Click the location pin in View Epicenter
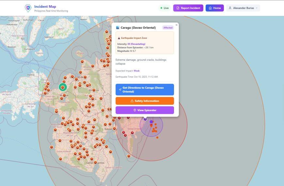This screenshot has width=284, height=186. (134, 110)
